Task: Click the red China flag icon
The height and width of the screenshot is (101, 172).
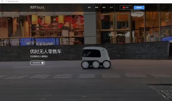Action: pos(124,8)
